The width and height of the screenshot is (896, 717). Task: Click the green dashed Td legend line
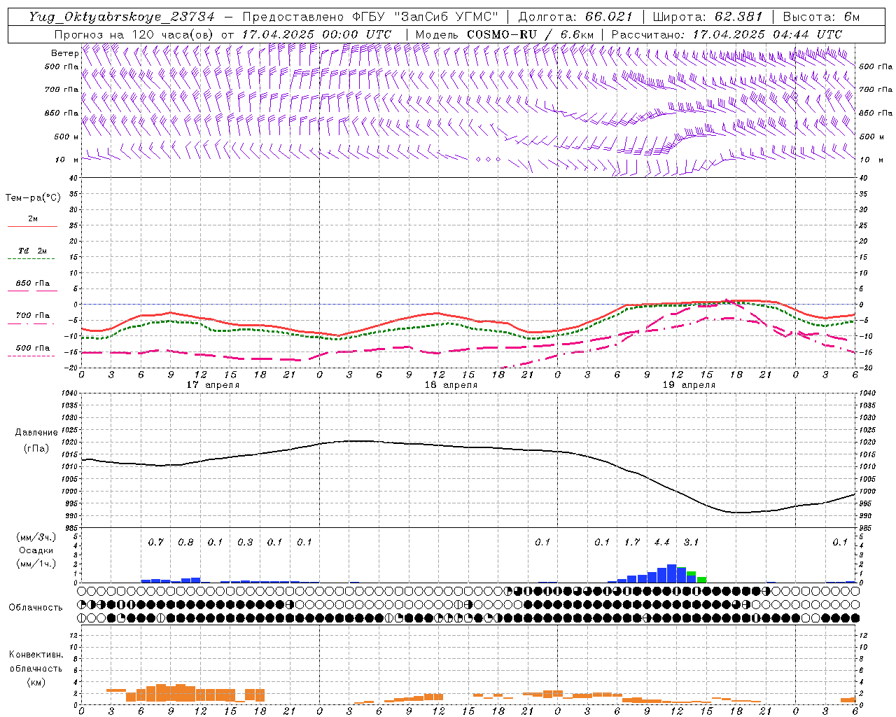31,259
